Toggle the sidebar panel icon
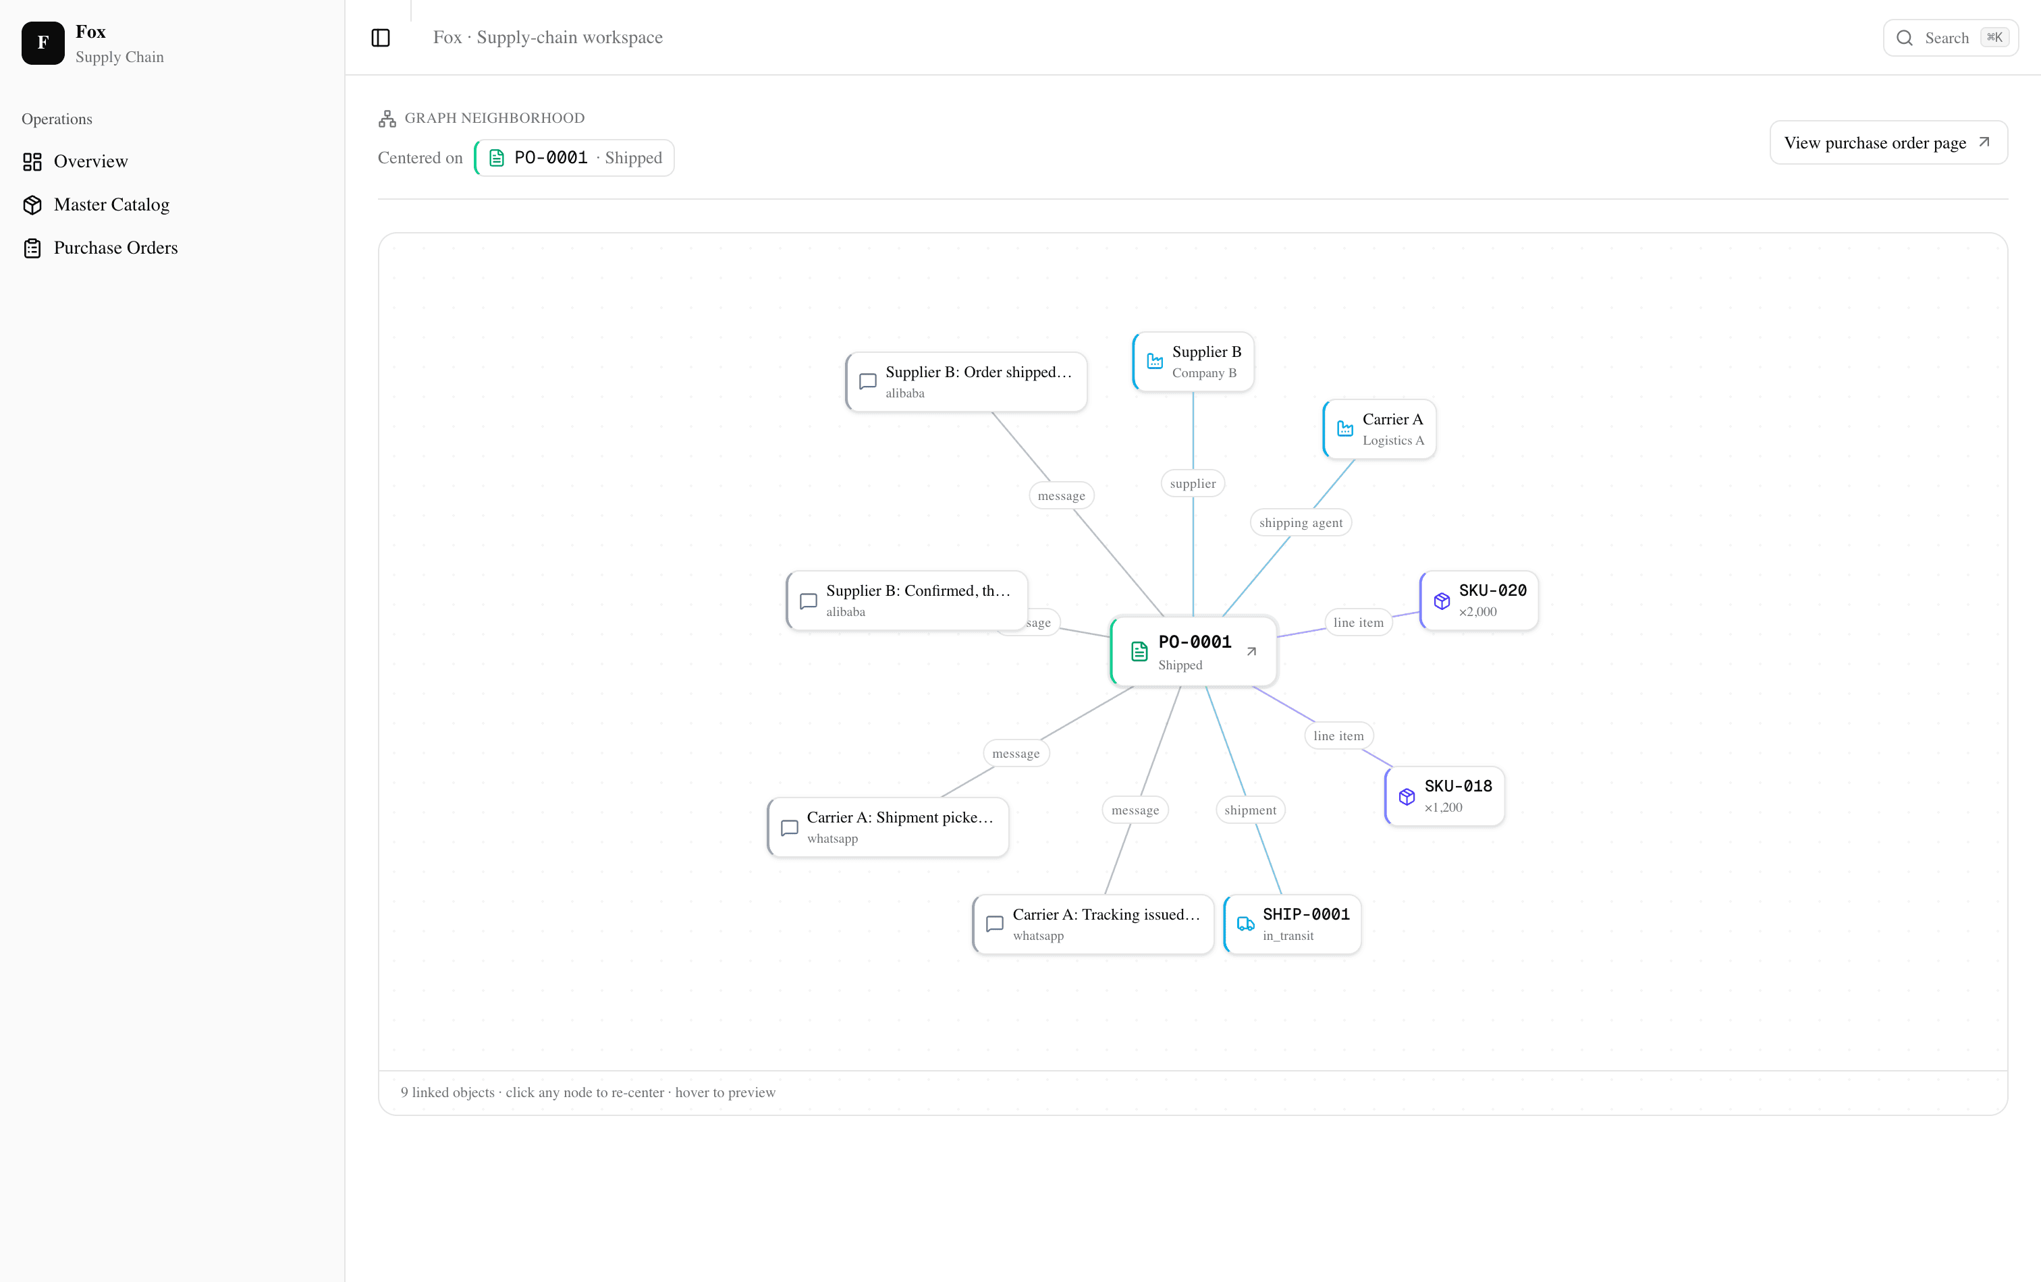Screen dimensions: 2041x1282 381,37
